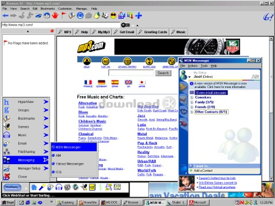Click the URL address field
The height and width of the screenshot is (206, 275).
click(x=61, y=25)
